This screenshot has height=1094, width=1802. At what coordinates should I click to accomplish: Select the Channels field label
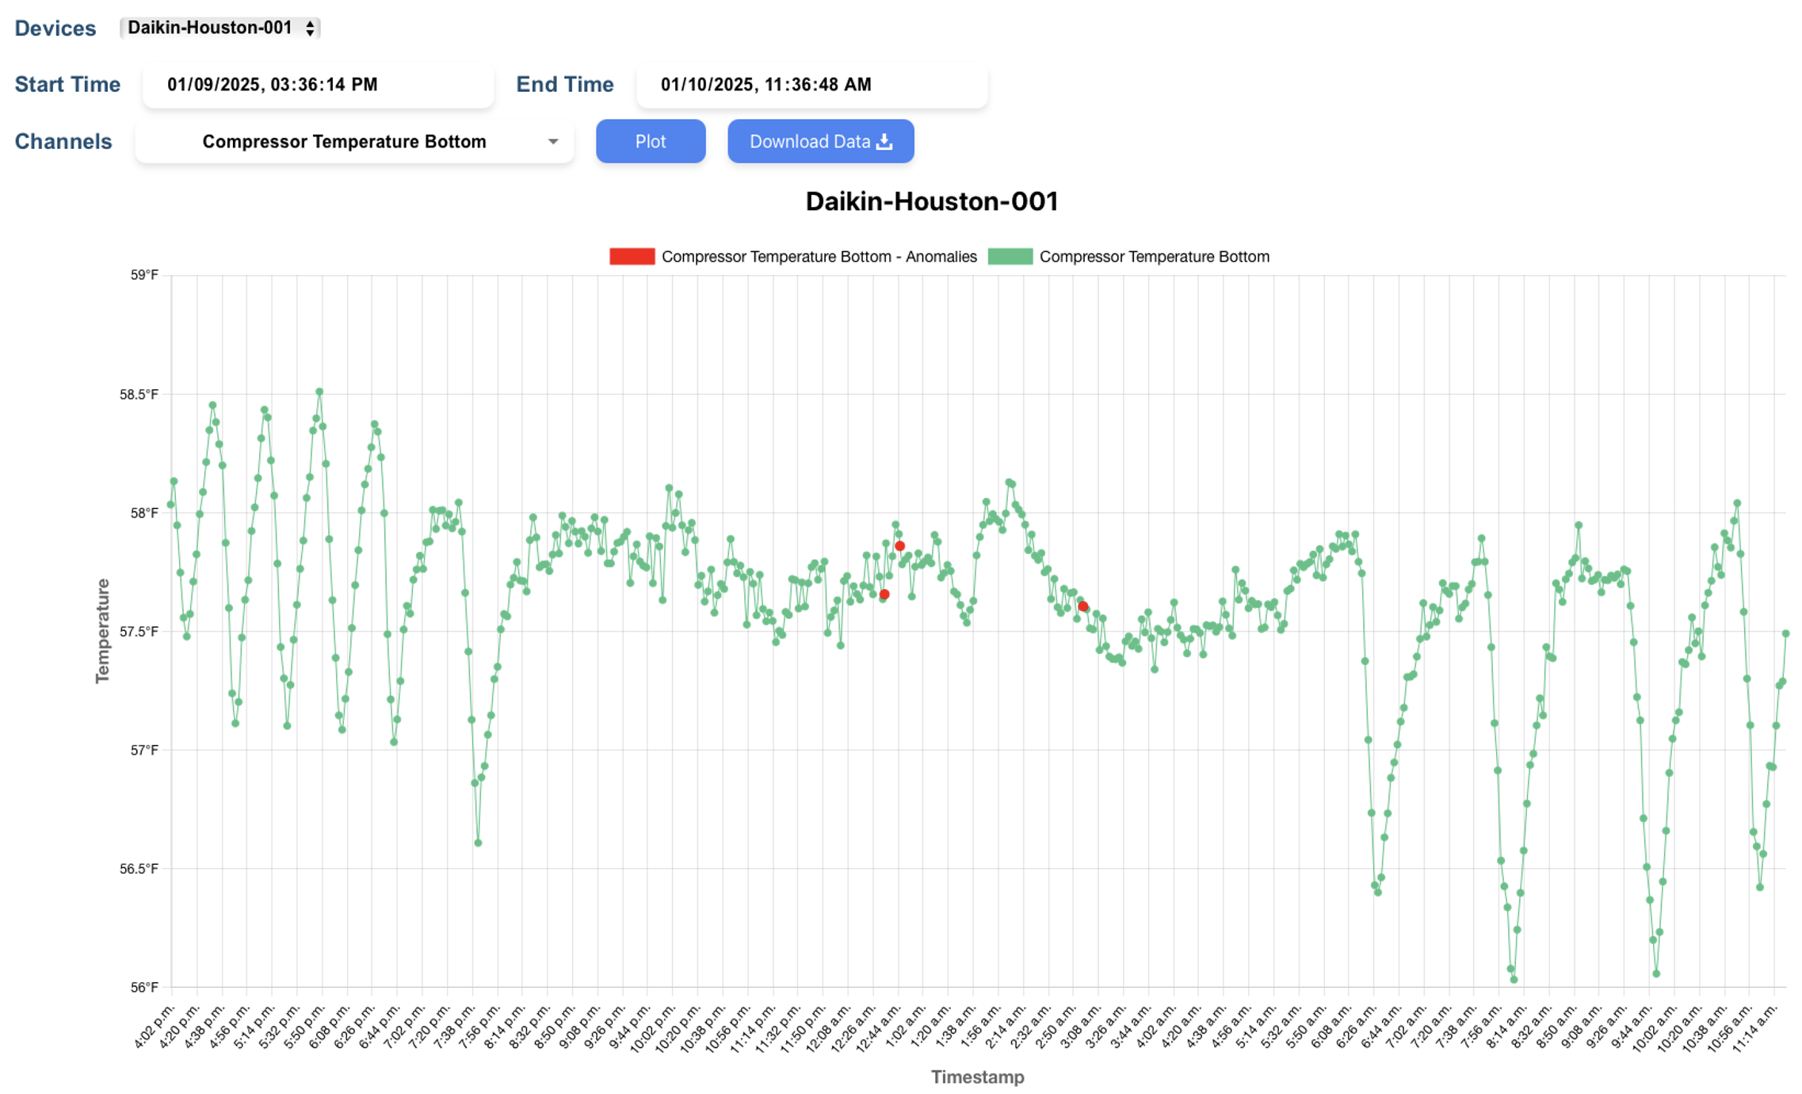coord(63,141)
